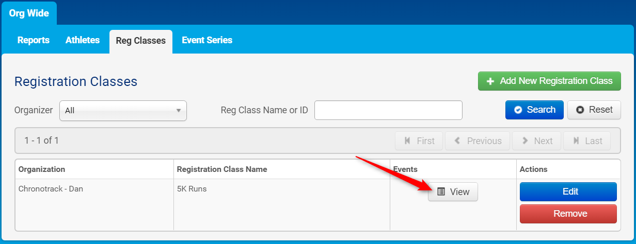Select the Org Wide top tab
The height and width of the screenshot is (244, 636).
pos(29,13)
